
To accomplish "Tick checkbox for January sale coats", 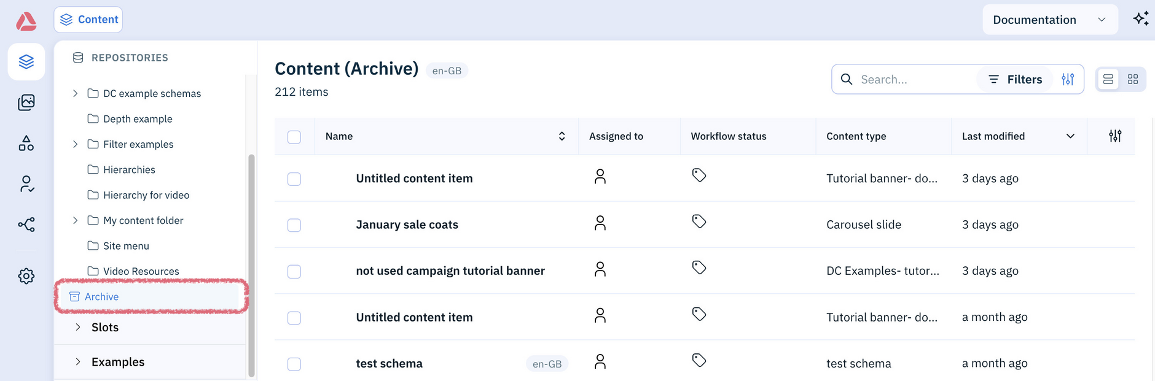I will (294, 225).
